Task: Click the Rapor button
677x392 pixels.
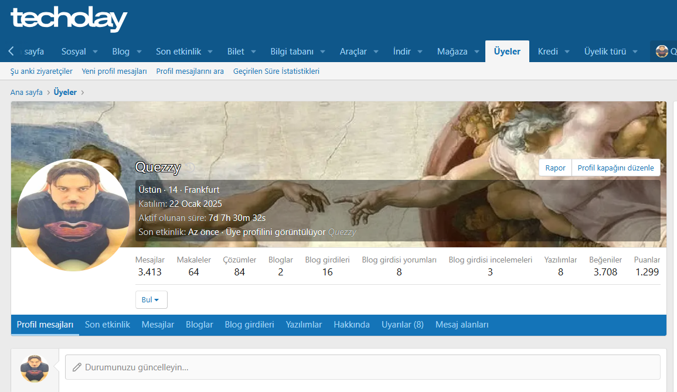Action: pyautogui.click(x=555, y=168)
